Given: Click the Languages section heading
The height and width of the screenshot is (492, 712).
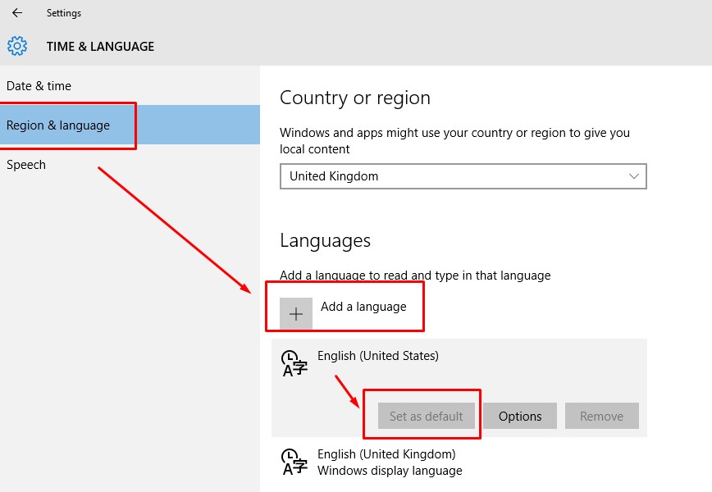Looking at the screenshot, I should 325,240.
